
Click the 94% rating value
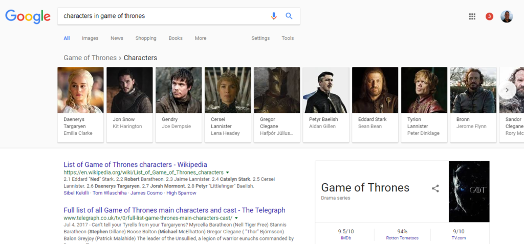point(402,231)
